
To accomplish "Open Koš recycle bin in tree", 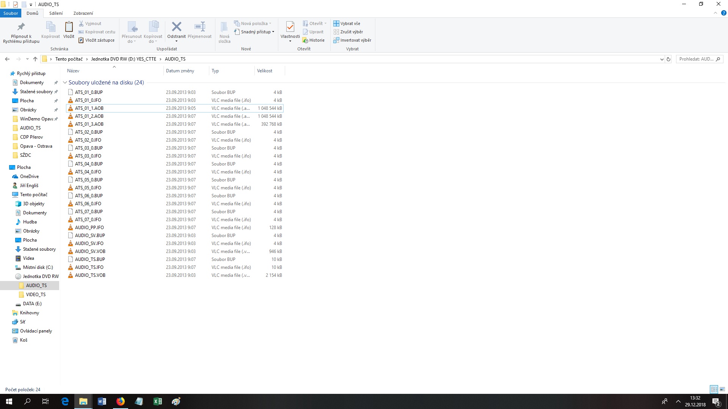I will click(x=24, y=340).
